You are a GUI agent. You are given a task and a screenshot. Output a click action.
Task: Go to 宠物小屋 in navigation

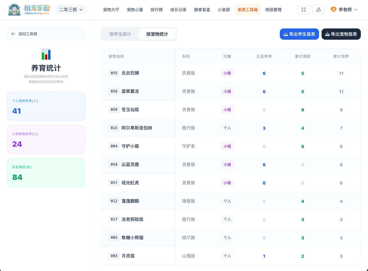[x=135, y=10]
